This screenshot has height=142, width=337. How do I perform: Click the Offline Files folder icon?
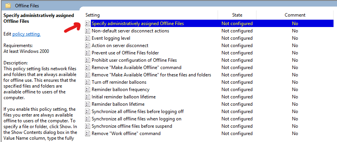[8, 6]
